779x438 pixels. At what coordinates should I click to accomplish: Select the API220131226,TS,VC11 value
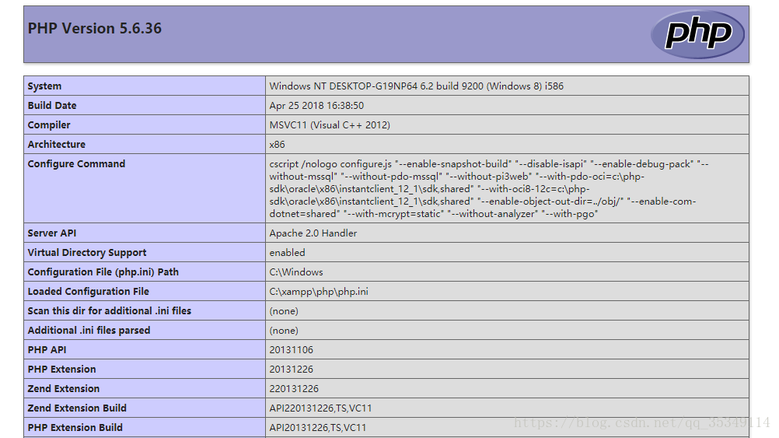pos(320,408)
